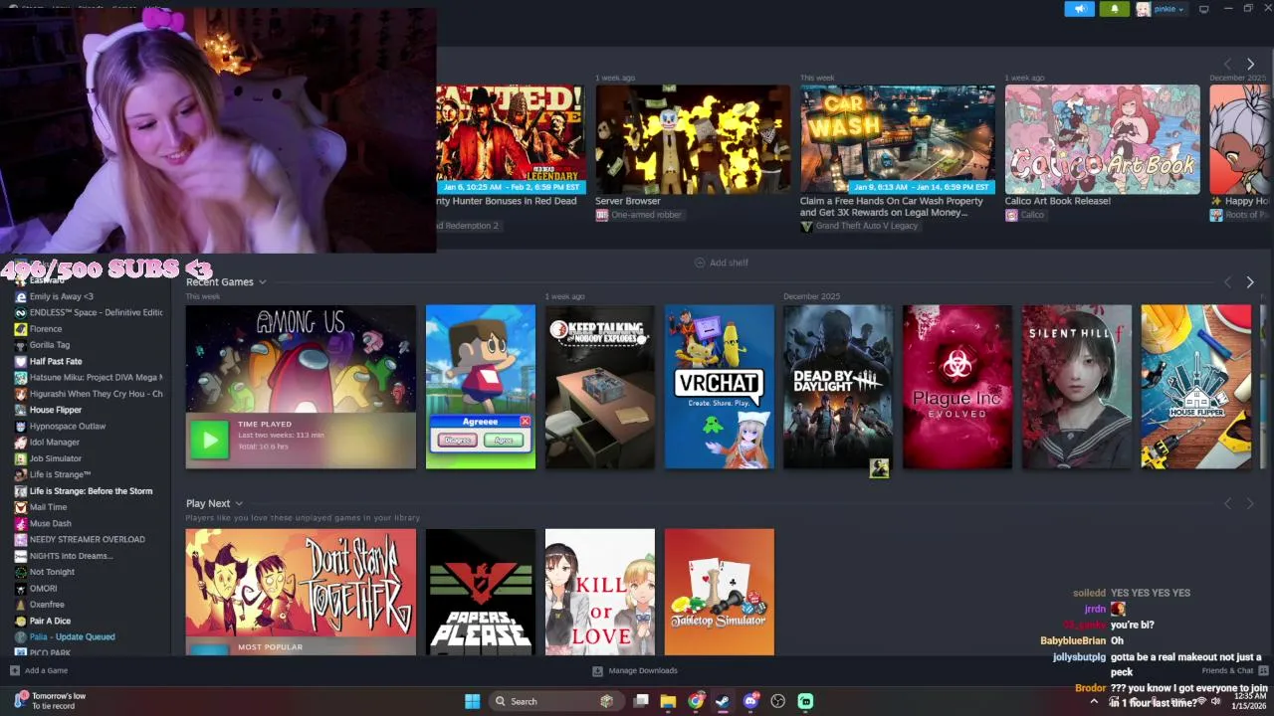Open the Dead by Daylight tile

click(x=838, y=386)
